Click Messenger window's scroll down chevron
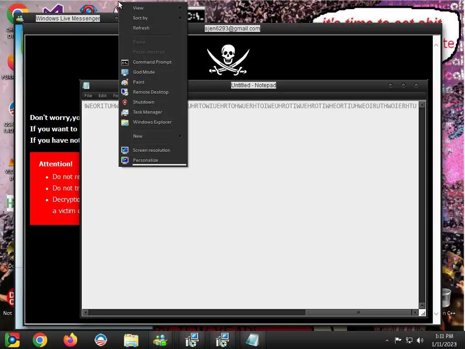Screen dimensions: 465x349 pyautogui.click(x=436, y=314)
